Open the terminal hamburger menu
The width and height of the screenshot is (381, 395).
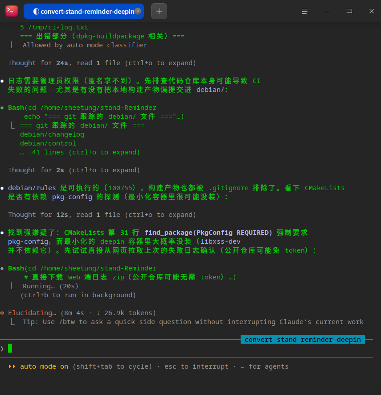[x=304, y=11]
